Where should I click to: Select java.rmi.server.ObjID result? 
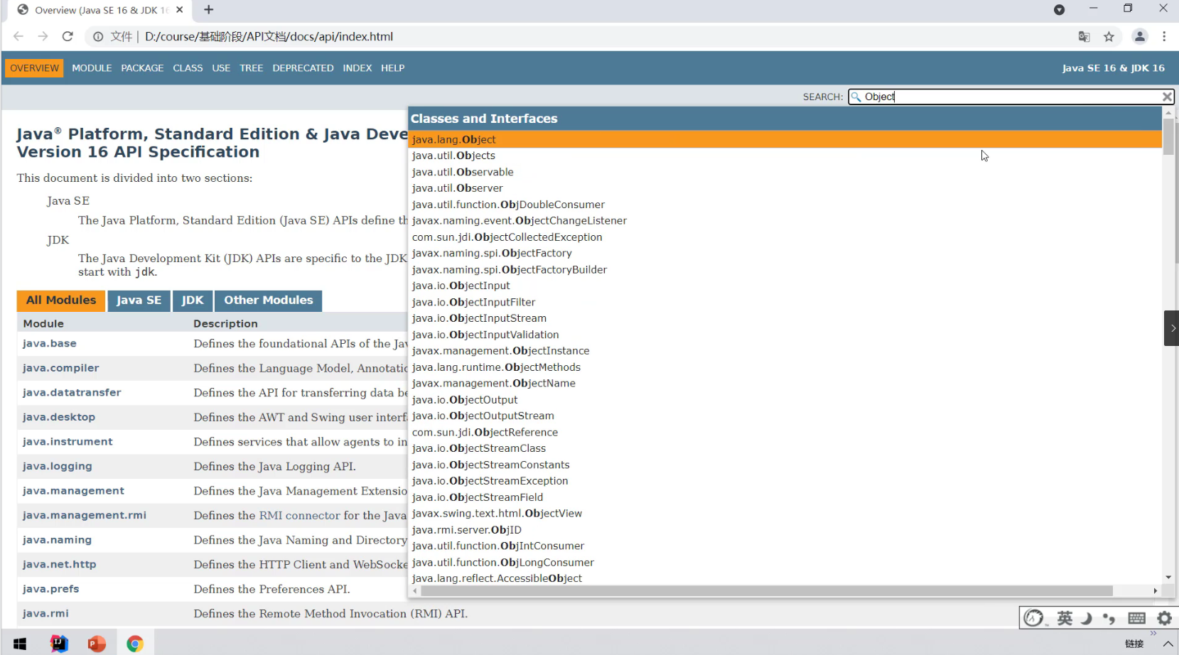pyautogui.click(x=785, y=530)
